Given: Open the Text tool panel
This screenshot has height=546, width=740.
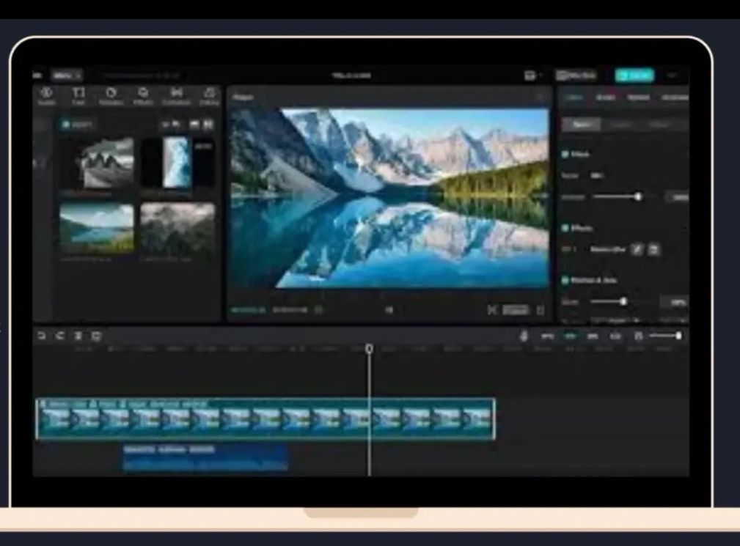Looking at the screenshot, I should [78, 97].
